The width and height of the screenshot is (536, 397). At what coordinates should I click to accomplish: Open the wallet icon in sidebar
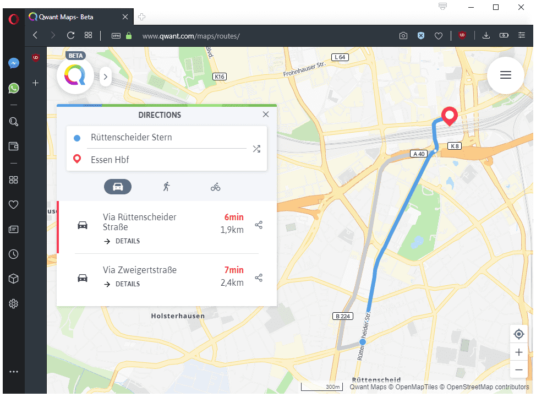[x=14, y=146]
